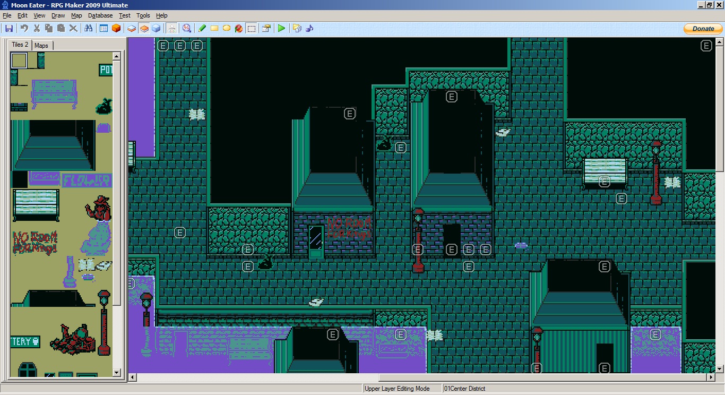Switch to Event Layer editing mode
Screen dimensions: 725x395
click(x=156, y=28)
